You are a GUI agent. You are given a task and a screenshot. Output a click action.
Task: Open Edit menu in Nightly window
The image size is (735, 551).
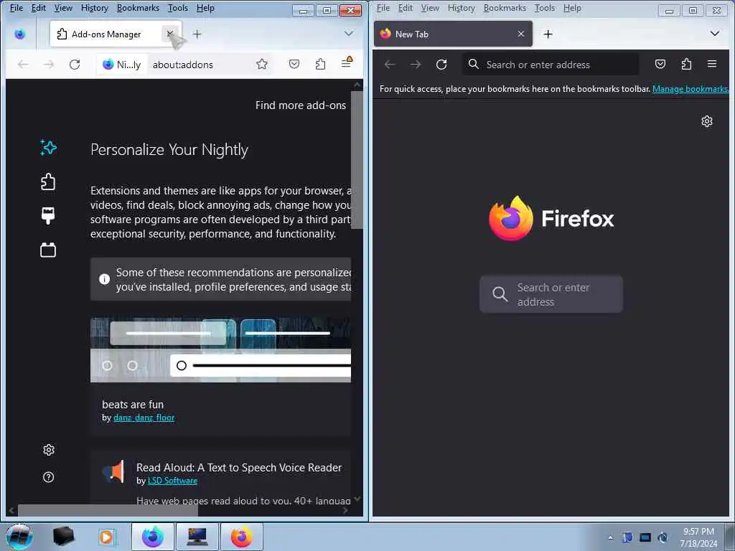tap(39, 8)
